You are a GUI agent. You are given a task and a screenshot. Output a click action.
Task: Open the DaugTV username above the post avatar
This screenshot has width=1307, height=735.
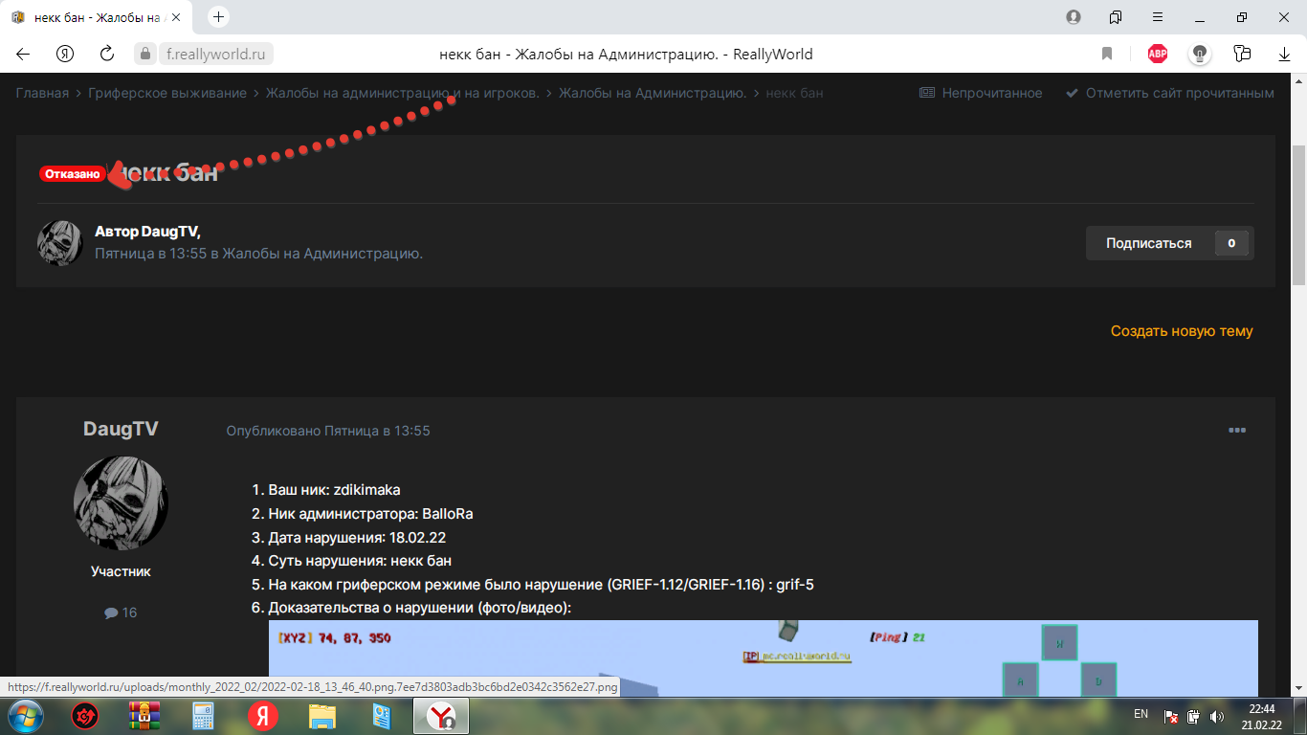pos(121,429)
